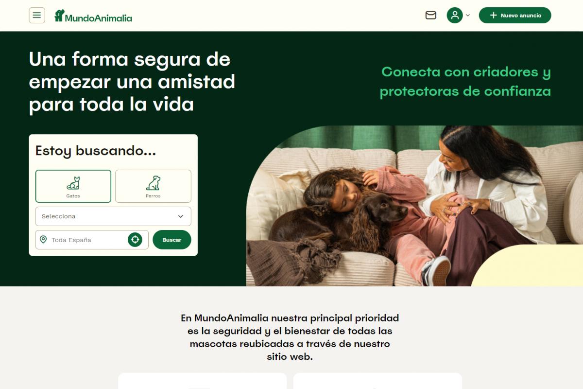
Task: Click the Buscar search button
Action: click(x=172, y=240)
